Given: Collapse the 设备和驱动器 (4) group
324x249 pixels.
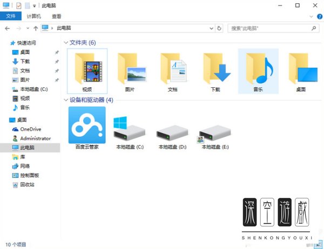Looking at the screenshot, I should click(66, 100).
